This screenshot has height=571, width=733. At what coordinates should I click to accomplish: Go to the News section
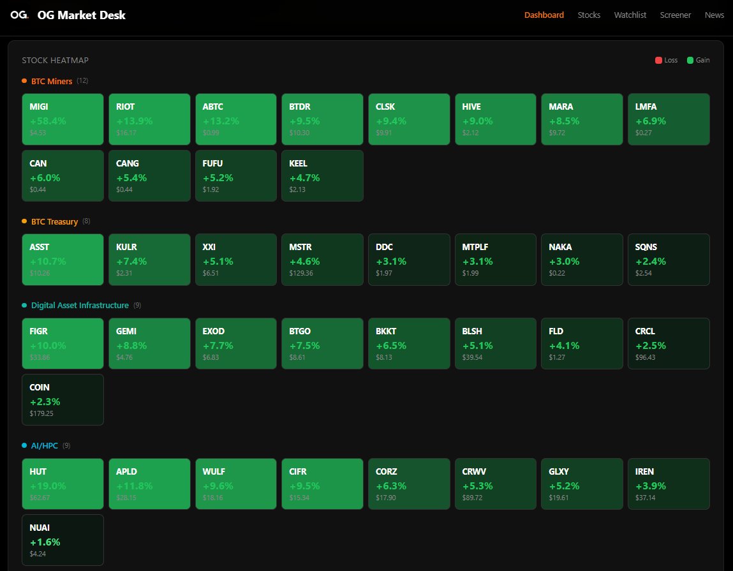pos(714,15)
